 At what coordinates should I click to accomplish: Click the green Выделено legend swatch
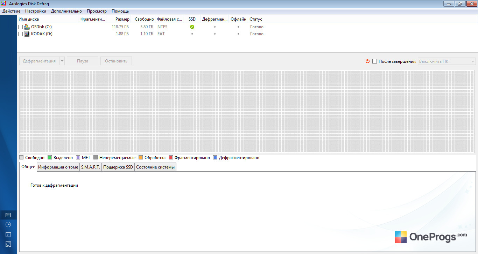point(50,157)
